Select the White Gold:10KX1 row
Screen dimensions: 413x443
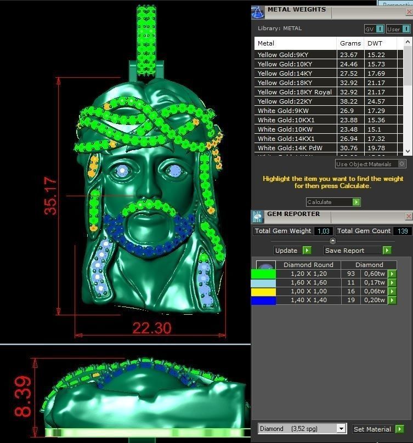[329, 120]
